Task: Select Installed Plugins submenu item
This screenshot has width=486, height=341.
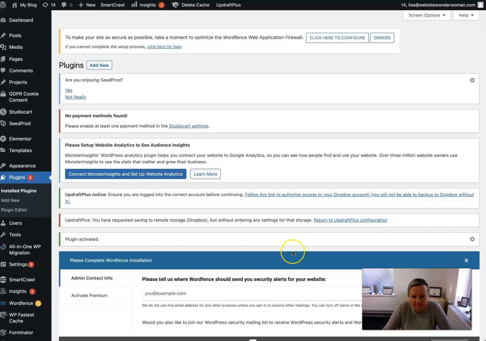Action: (x=19, y=191)
